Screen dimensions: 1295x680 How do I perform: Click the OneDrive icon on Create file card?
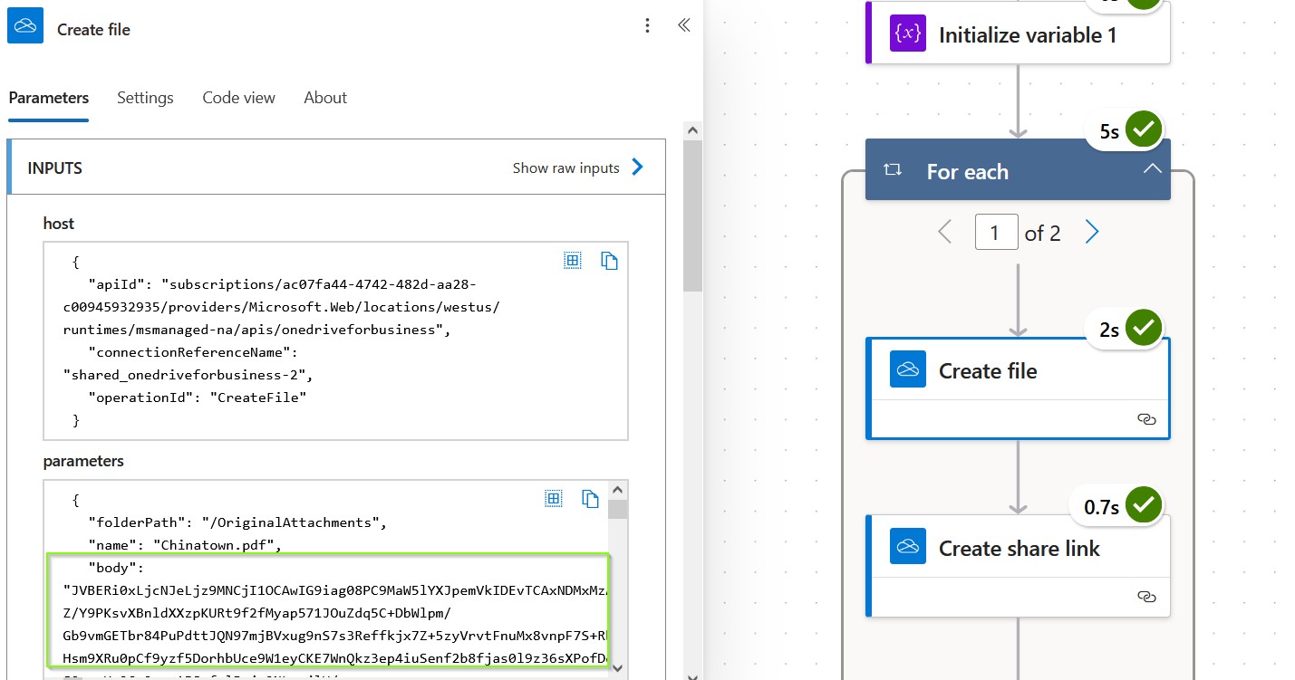coord(907,369)
